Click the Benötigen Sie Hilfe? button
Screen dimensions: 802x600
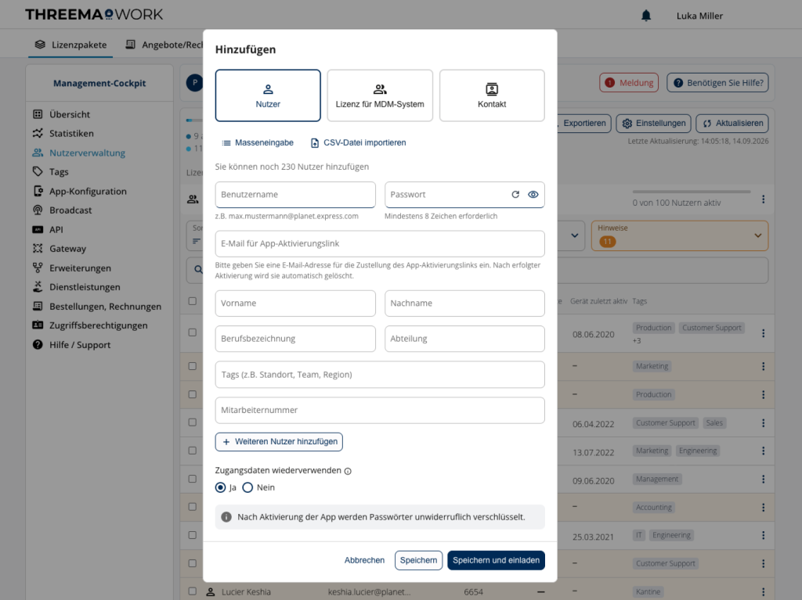click(x=717, y=83)
